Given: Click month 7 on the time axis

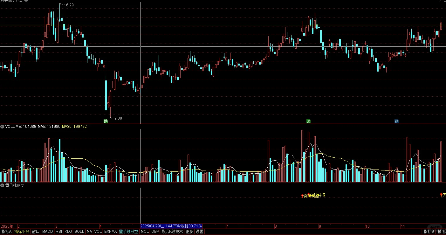Looking at the screenshot, I should coord(227,226).
